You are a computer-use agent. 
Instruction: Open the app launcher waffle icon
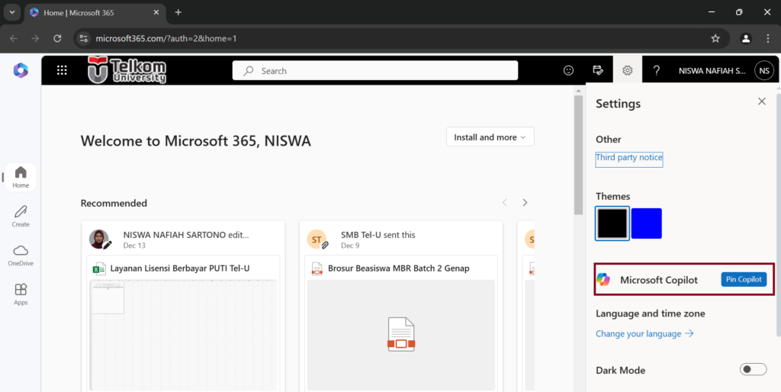tap(62, 70)
